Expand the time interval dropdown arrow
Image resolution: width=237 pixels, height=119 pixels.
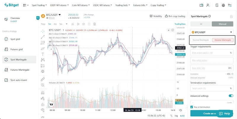[x=67, y=24]
